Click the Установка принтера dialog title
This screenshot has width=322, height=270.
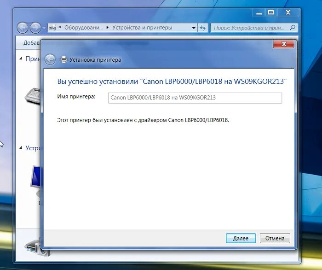pos(95,60)
